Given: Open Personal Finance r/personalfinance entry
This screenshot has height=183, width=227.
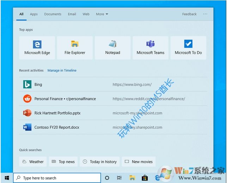Looking at the screenshot, I should click(x=113, y=99).
